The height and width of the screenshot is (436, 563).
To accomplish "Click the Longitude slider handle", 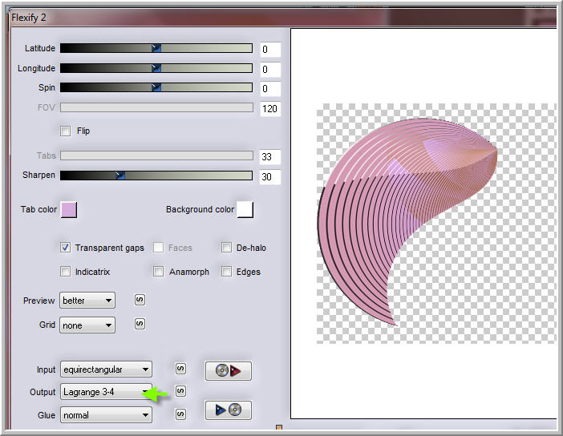I will [x=156, y=68].
